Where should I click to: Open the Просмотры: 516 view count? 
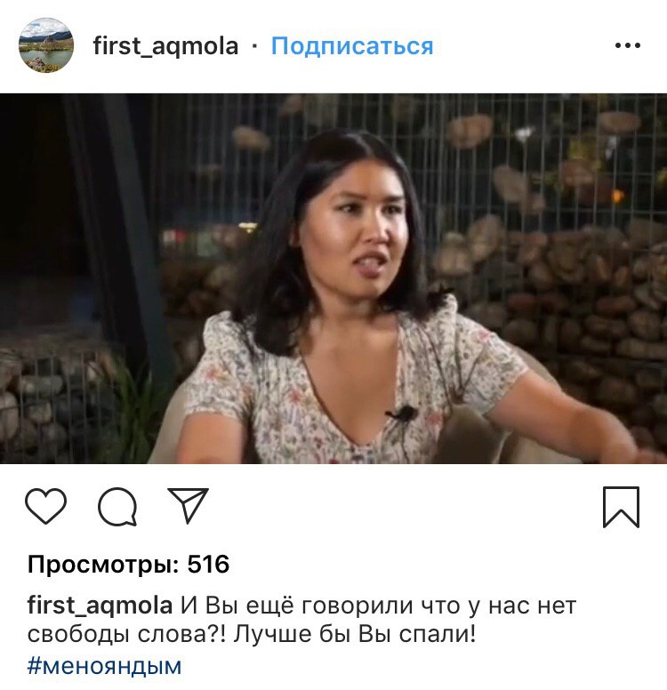click(129, 564)
